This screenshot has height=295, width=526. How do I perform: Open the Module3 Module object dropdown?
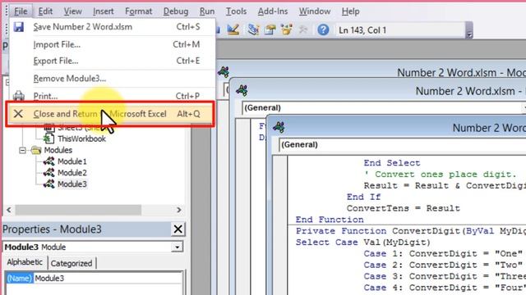tap(177, 247)
